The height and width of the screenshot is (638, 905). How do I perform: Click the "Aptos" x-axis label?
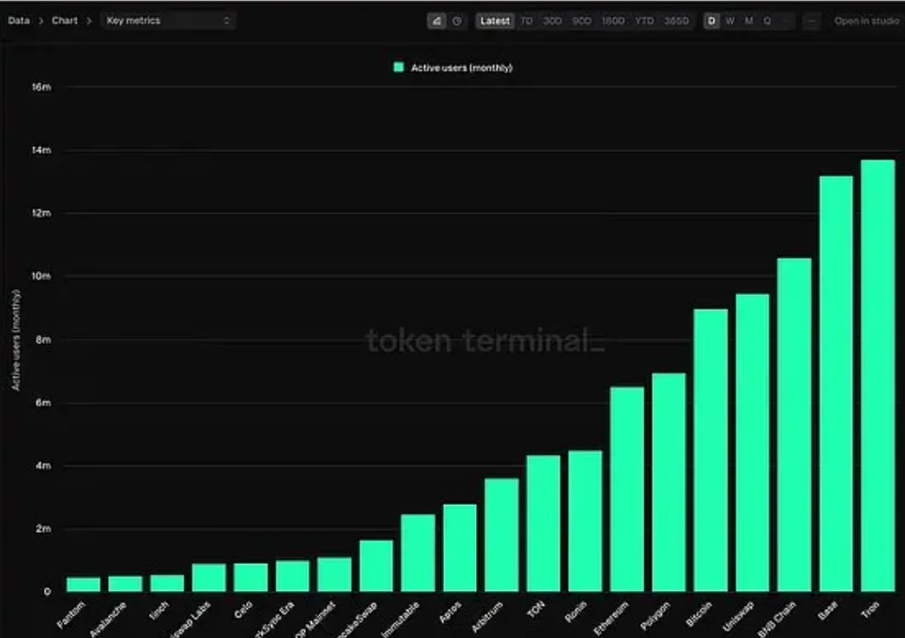[451, 612]
